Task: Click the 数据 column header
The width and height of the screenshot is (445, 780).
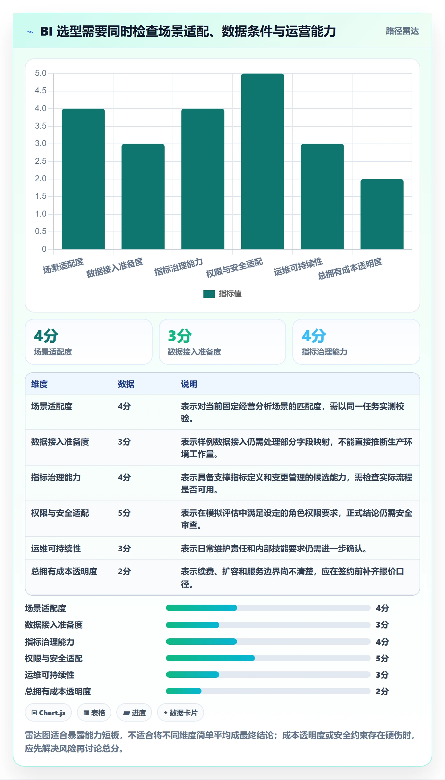Action: pos(126,384)
